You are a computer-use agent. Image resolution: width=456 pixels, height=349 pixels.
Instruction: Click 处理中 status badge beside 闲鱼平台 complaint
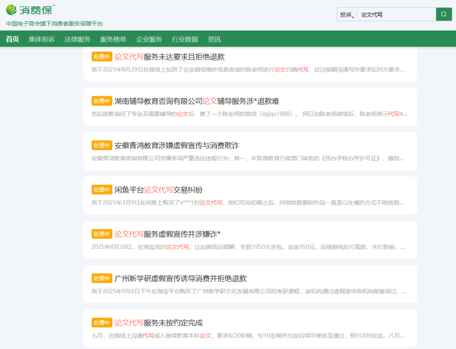click(x=102, y=190)
